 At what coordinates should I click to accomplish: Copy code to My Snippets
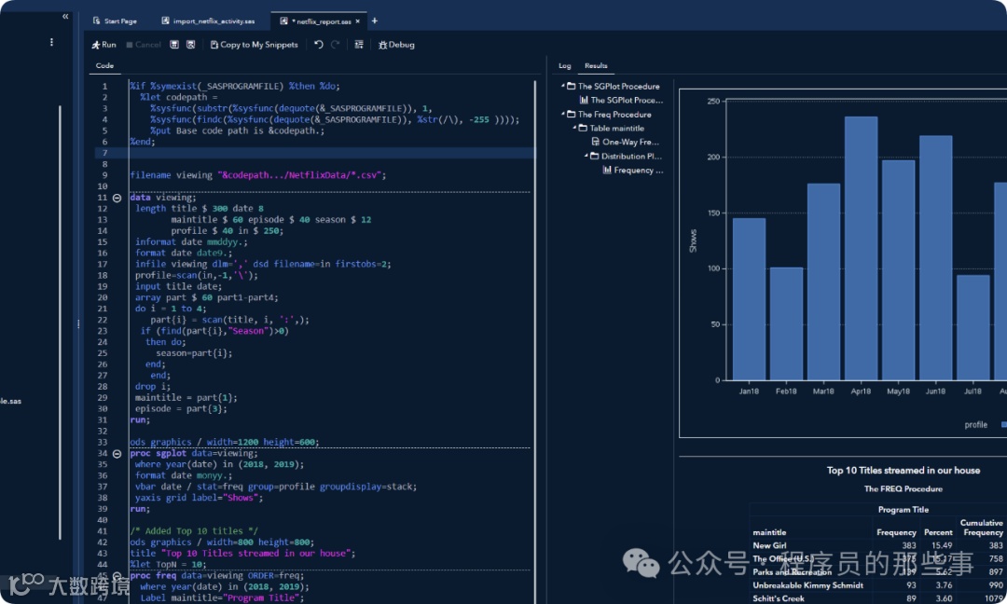pyautogui.click(x=255, y=45)
